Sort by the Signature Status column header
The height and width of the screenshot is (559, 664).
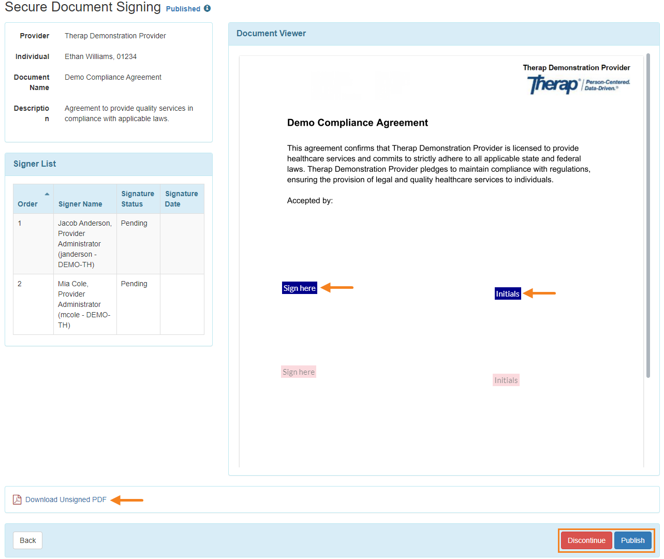click(x=138, y=198)
